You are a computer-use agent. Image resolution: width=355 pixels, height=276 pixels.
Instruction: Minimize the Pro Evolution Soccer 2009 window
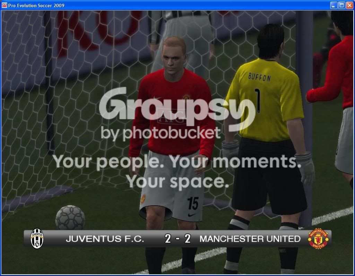coord(333,6)
